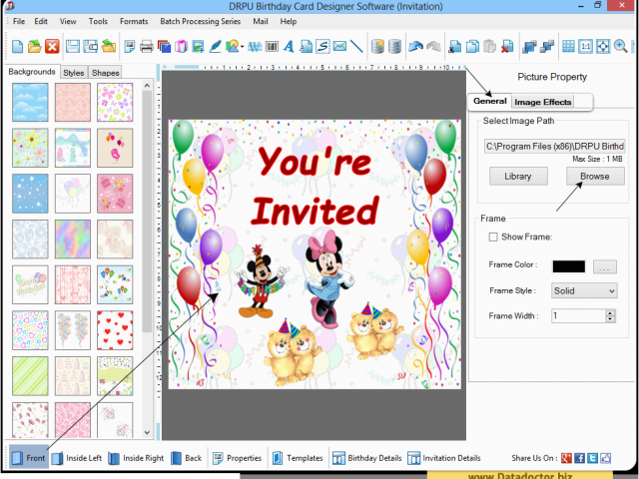Open the Mail menu
Screen dimensions: 639x479
[261, 21]
